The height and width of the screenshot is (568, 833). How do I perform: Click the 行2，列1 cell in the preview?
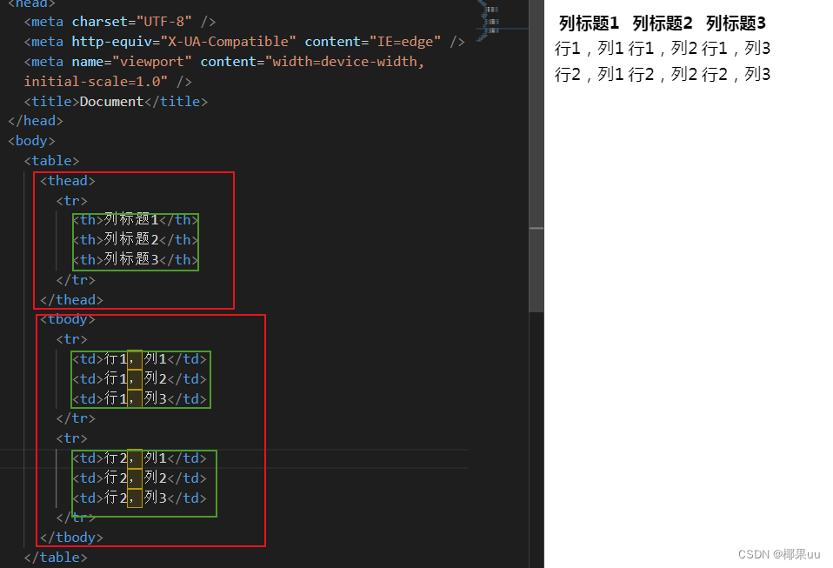589,75
